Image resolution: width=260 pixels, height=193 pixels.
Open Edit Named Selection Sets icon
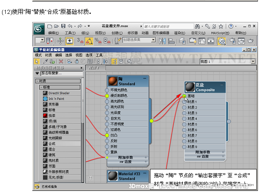pos(118,41)
